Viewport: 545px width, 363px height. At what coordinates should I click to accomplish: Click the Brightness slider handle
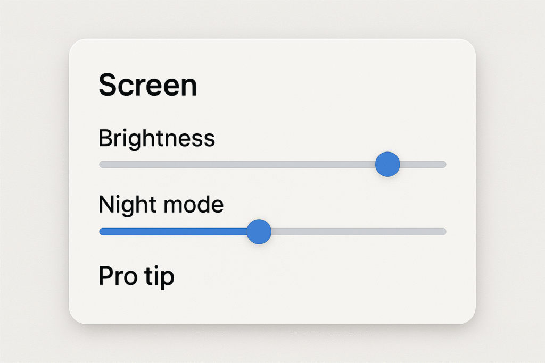click(387, 164)
